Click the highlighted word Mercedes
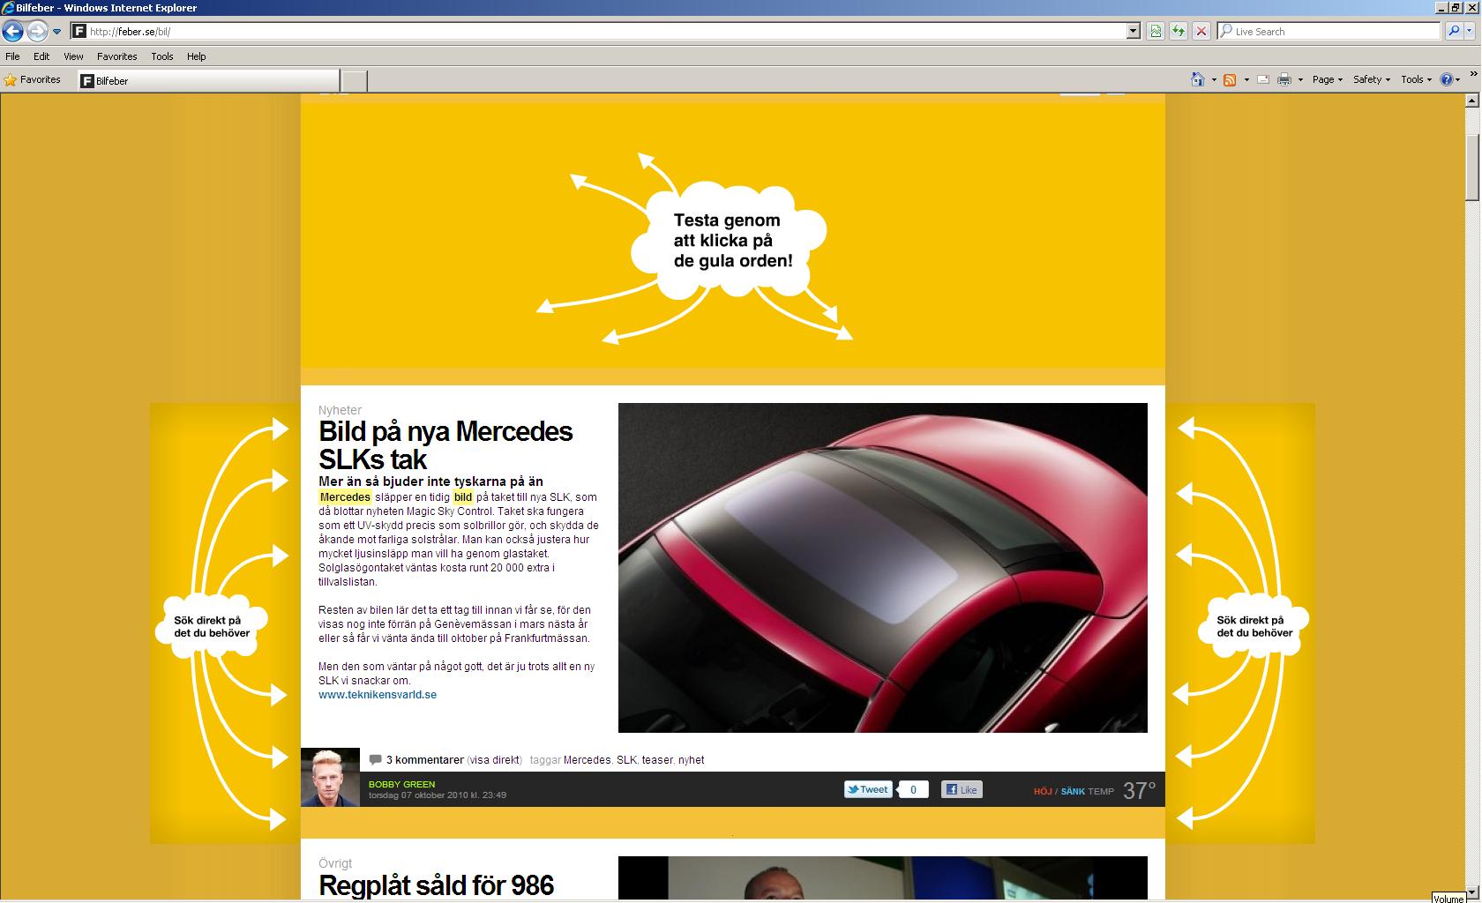 (345, 497)
